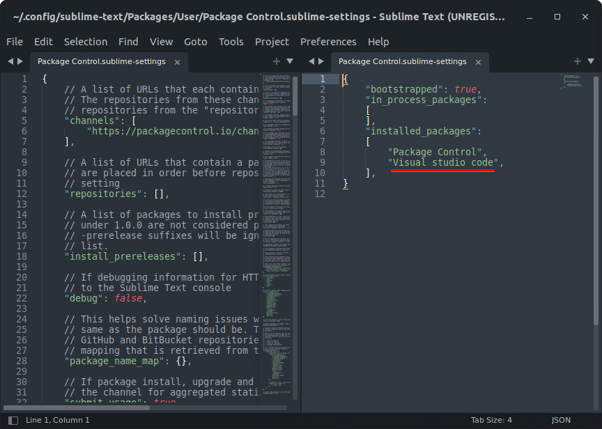The height and width of the screenshot is (429, 602).
Task: Open the Tools menu
Action: [x=231, y=42]
